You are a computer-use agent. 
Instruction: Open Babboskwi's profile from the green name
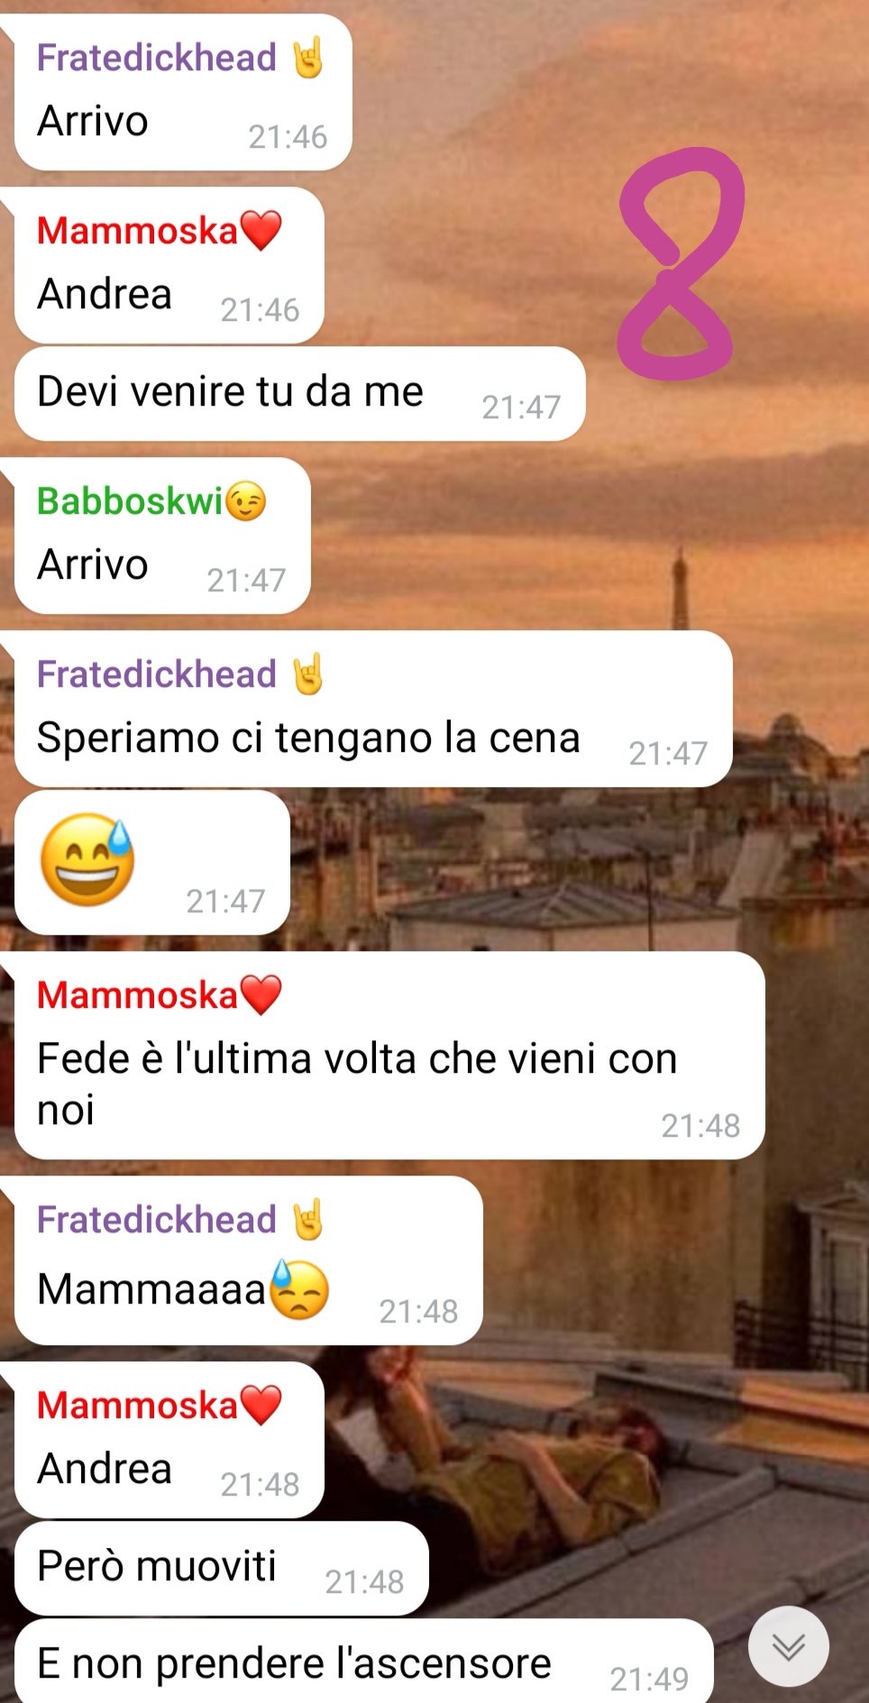pyautogui.click(x=130, y=501)
